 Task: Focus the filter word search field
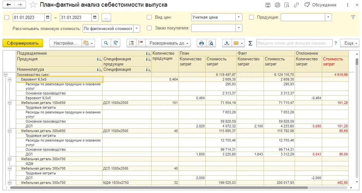pyautogui.click(x=294, y=43)
